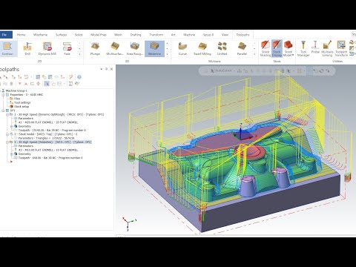Viewport: 356px width, 267px height.
Task: Select the Waterline 3D toolpath
Action: pyautogui.click(x=154, y=49)
